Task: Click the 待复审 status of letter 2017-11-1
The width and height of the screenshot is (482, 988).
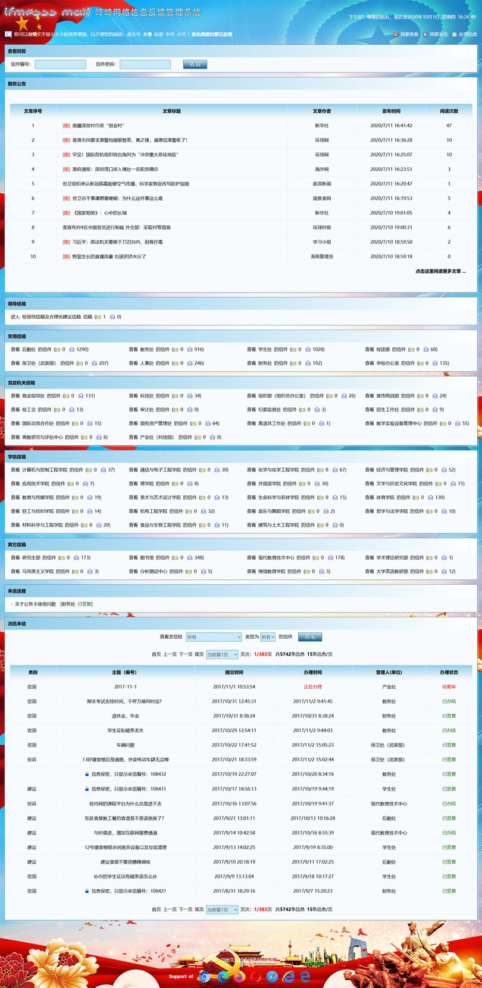Action: [x=449, y=687]
